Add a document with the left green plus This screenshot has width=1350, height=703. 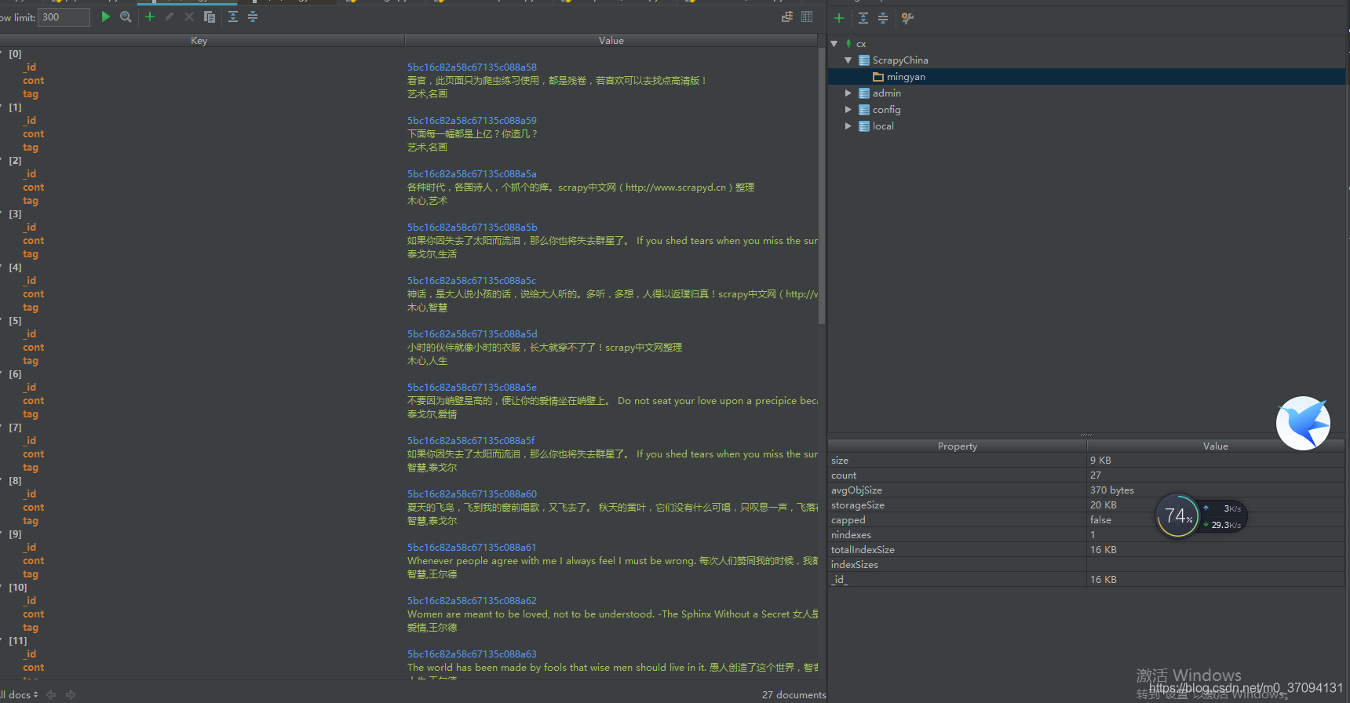click(x=150, y=16)
